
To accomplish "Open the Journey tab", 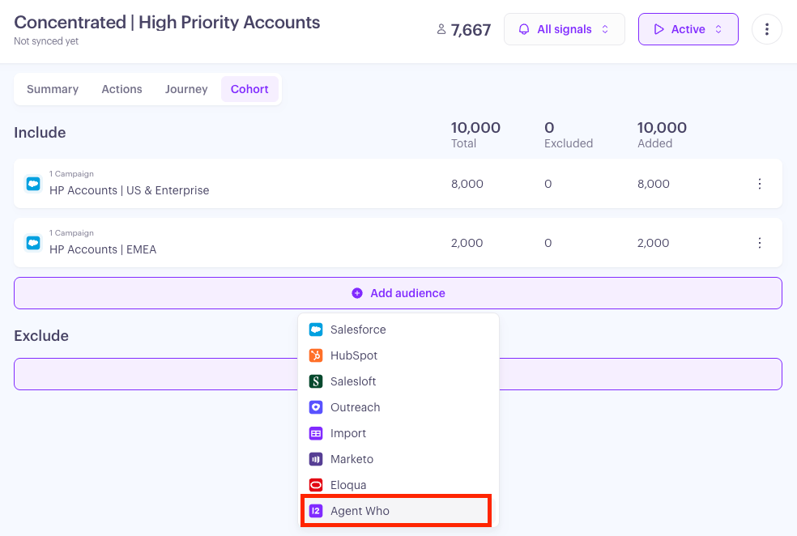I will 186,89.
